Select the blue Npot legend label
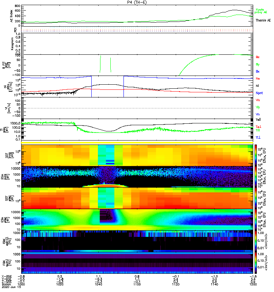274x292 pixels. tap(259, 93)
